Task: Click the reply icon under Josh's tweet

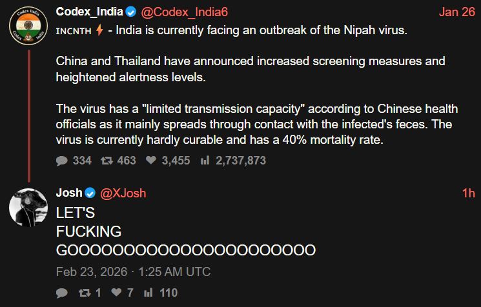Action: tap(62, 293)
